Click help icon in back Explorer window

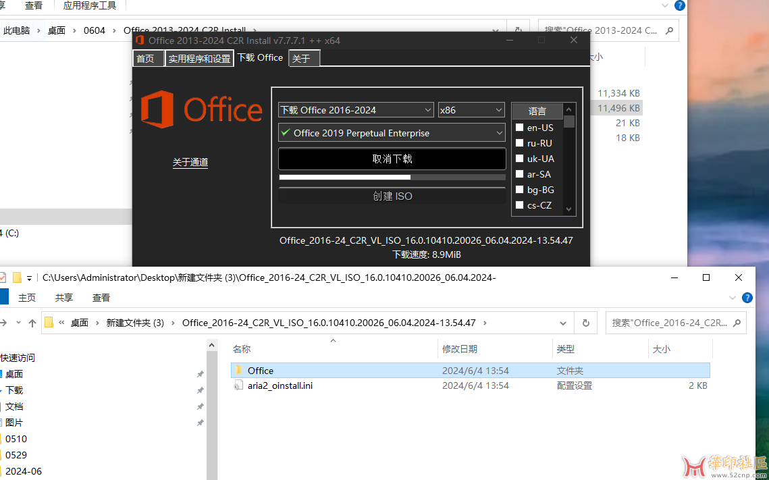click(680, 6)
